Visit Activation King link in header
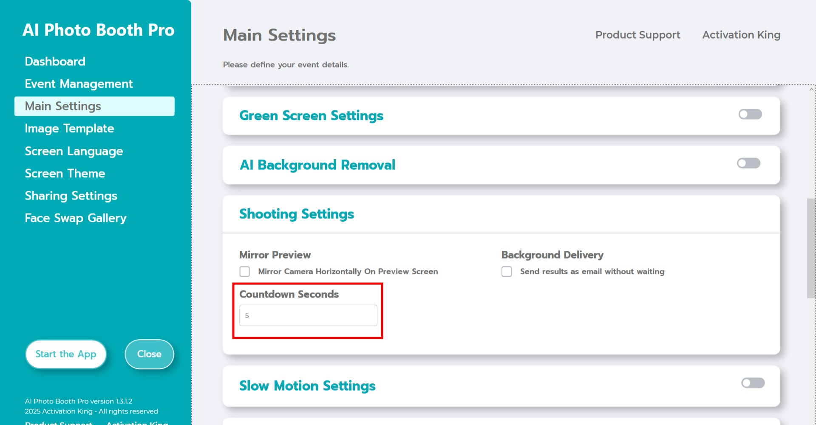Image resolution: width=816 pixels, height=425 pixels. (741, 35)
